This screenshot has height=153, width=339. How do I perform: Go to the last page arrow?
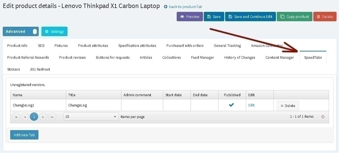[52, 117]
